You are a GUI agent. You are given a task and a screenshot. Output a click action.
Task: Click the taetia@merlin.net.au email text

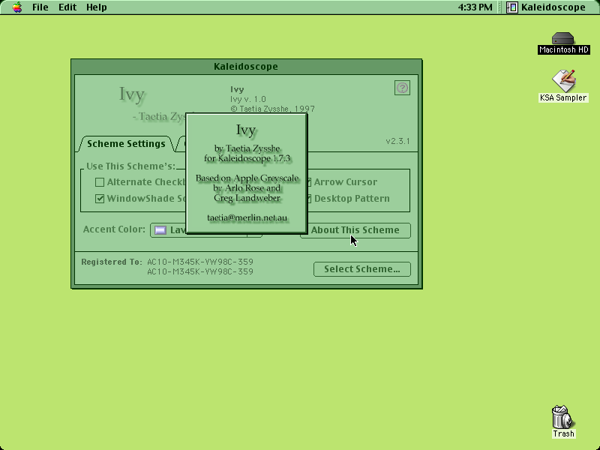click(x=247, y=217)
